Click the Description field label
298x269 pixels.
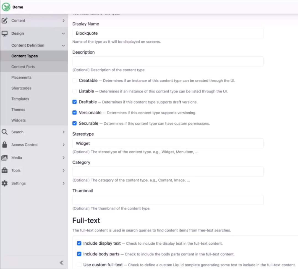coord(83,52)
